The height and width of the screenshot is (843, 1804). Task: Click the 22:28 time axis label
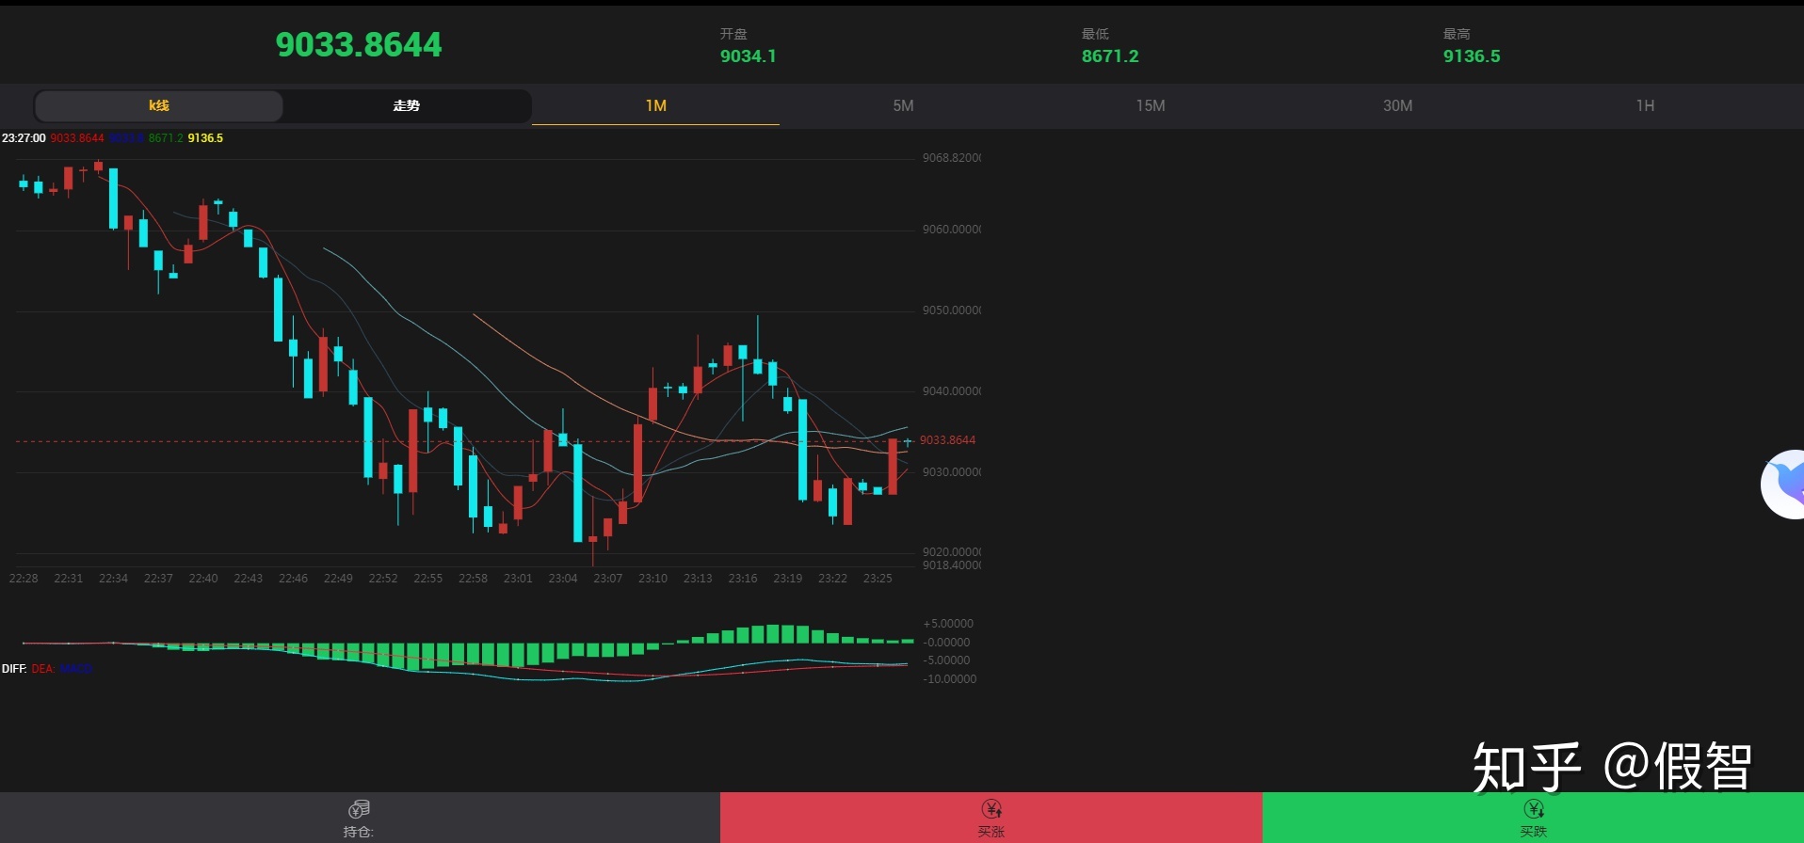24,579
